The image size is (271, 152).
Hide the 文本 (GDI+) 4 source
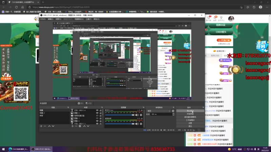tap(97, 110)
